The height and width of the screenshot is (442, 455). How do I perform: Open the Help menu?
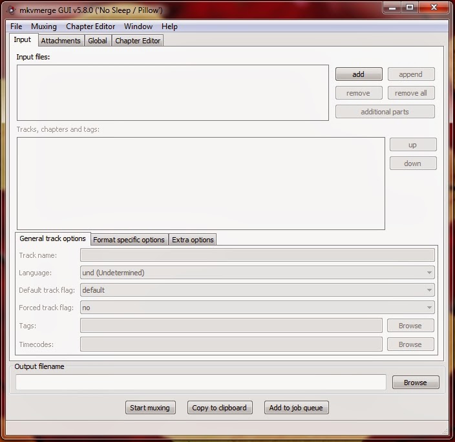pyautogui.click(x=169, y=26)
